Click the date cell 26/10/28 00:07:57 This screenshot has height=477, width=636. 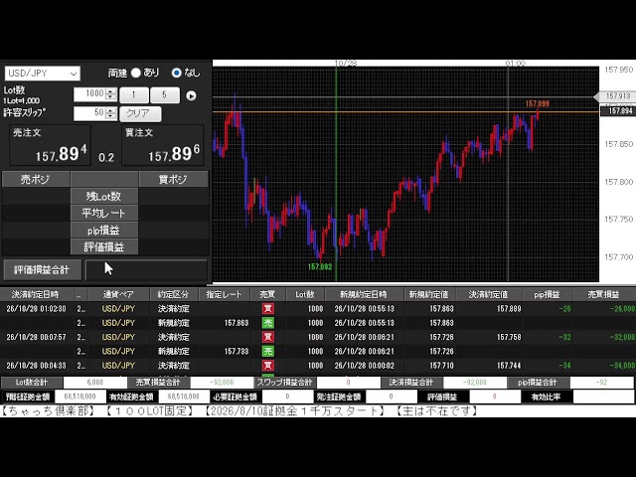(36, 337)
